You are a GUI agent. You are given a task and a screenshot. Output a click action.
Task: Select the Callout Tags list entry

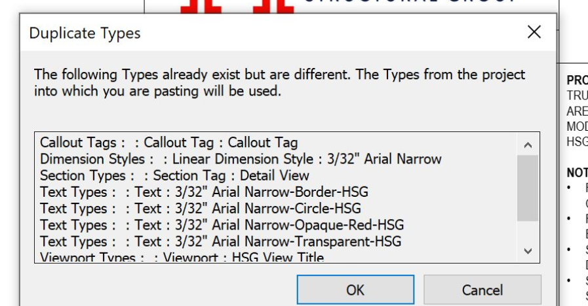point(168,143)
